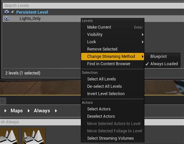
Task: Toggle visibility eye of Persistent Level
Action: point(7,12)
